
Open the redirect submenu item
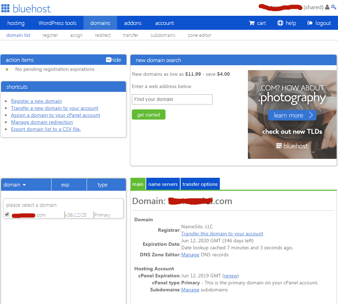tap(103, 35)
